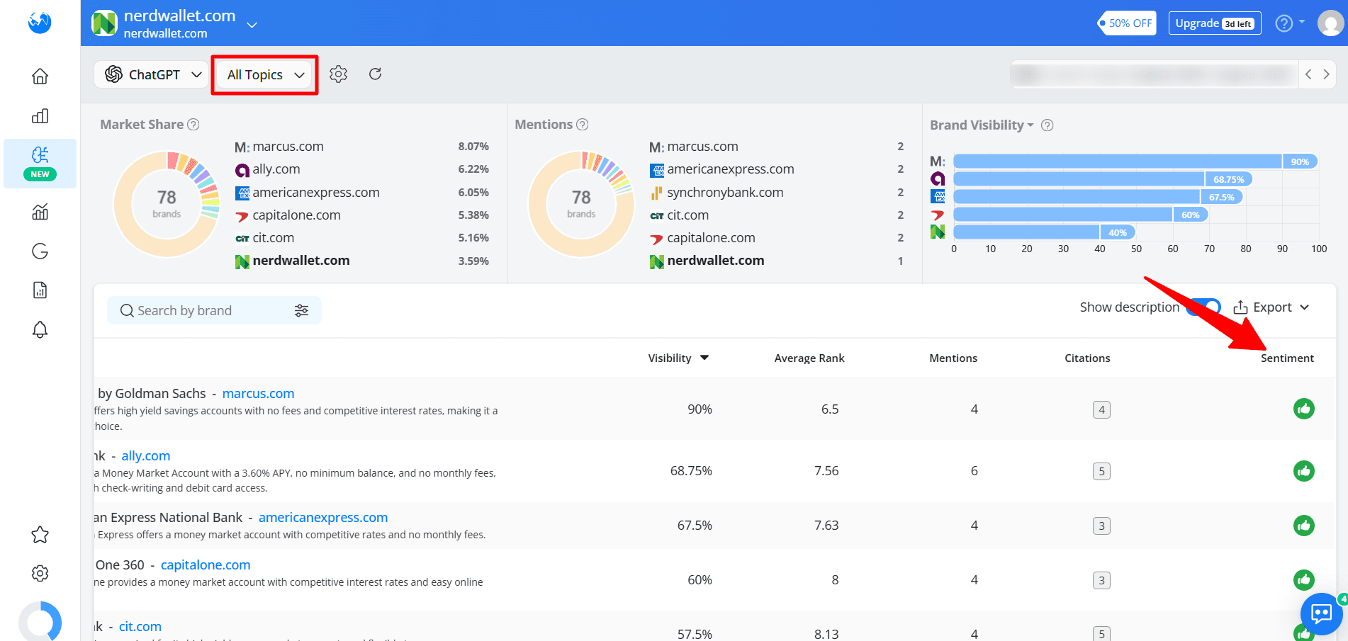Toggle the Show description switch

click(x=1203, y=307)
